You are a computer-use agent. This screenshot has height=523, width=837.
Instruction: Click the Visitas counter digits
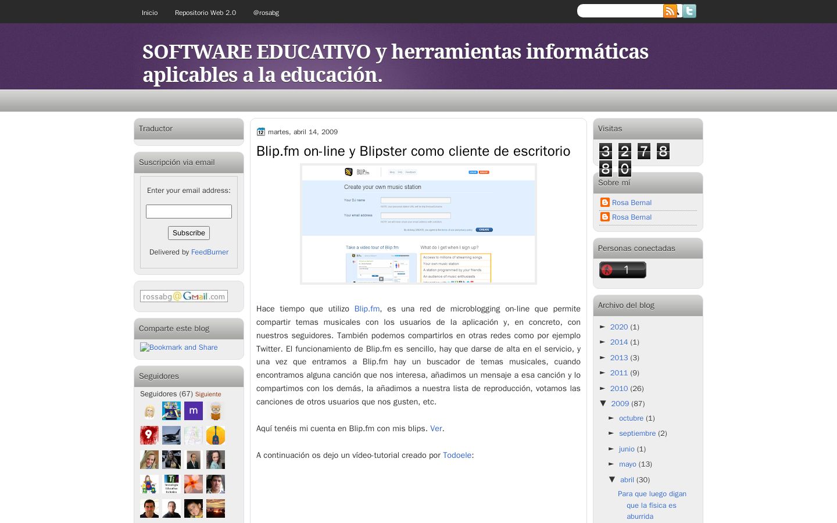[x=634, y=160]
